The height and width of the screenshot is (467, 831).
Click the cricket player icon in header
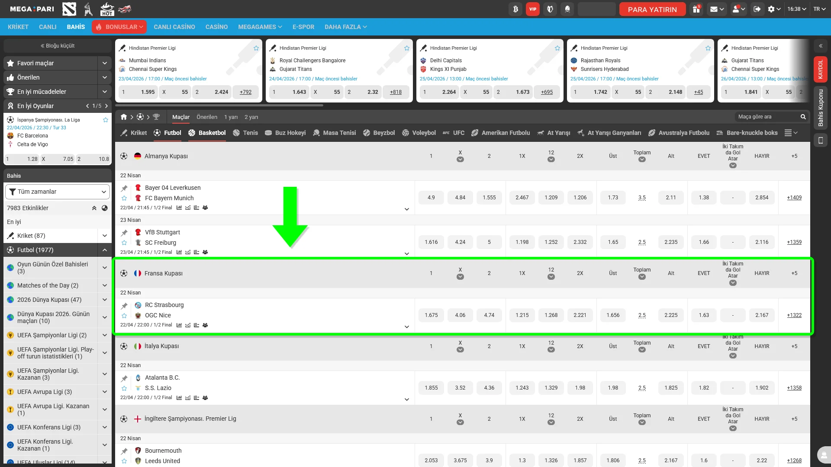88,9
